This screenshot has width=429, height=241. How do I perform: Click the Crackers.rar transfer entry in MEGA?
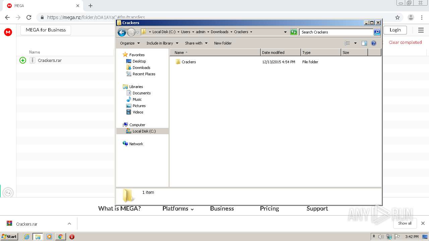50,60
